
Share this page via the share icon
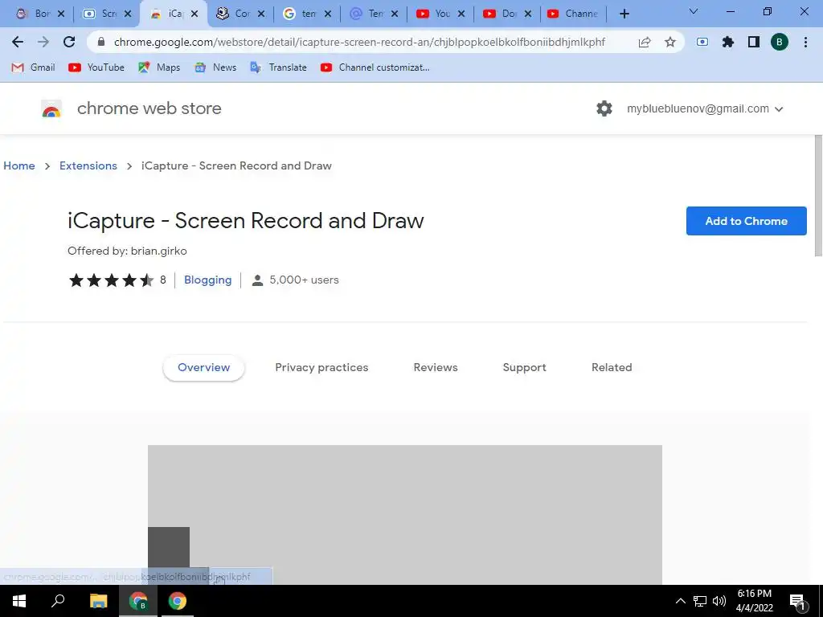(645, 42)
